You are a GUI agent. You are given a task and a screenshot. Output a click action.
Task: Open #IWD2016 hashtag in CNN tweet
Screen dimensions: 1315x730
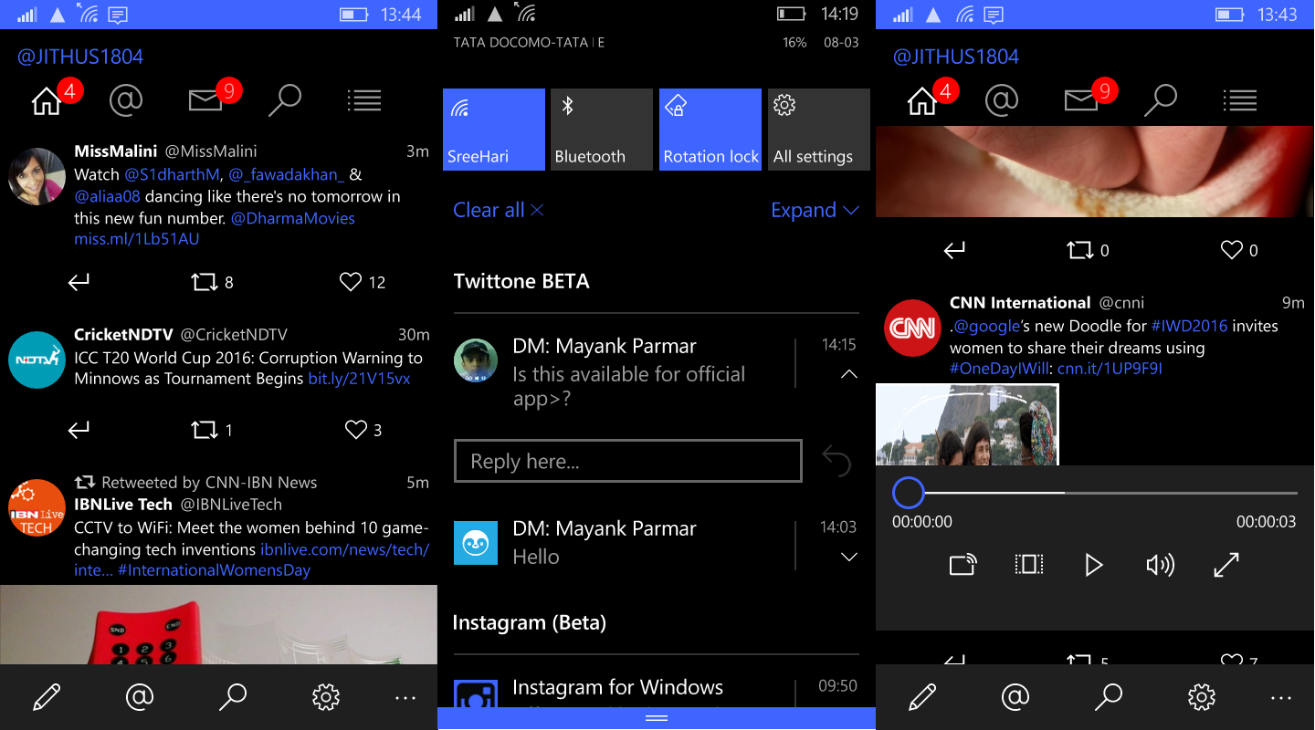click(1189, 326)
